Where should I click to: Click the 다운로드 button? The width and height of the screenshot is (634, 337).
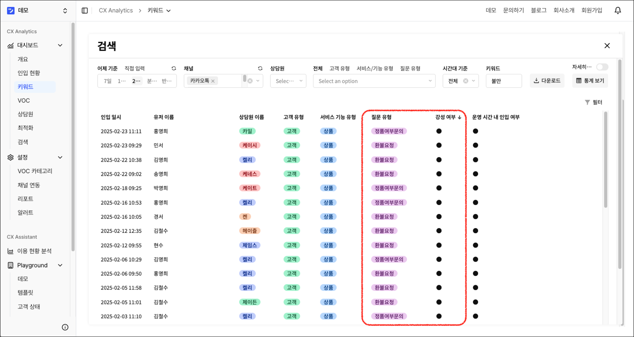547,80
